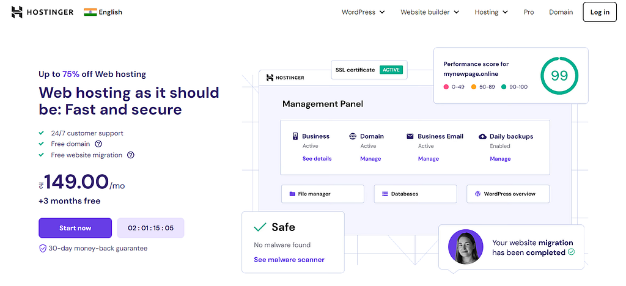Click the Web hosting as it should be headline
The image size is (626, 286).
click(x=129, y=100)
